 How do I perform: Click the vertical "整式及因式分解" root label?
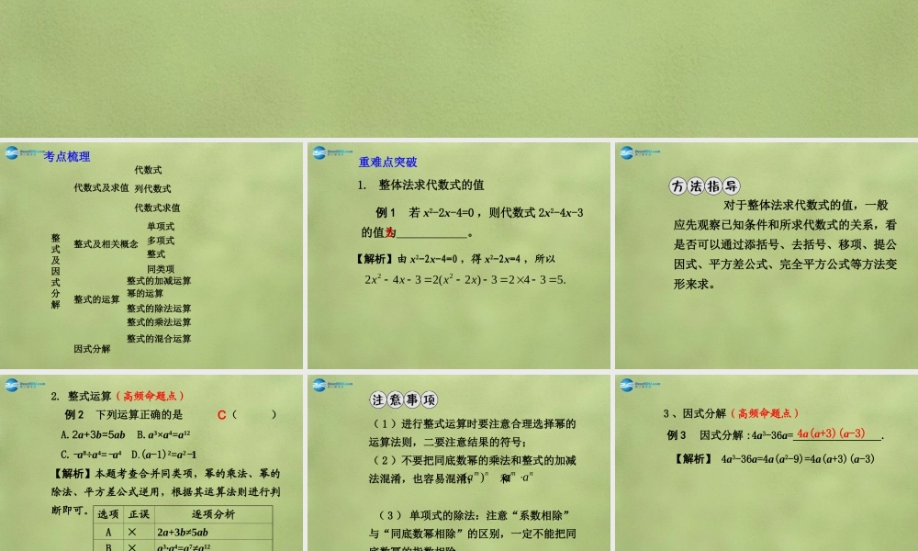(x=56, y=271)
